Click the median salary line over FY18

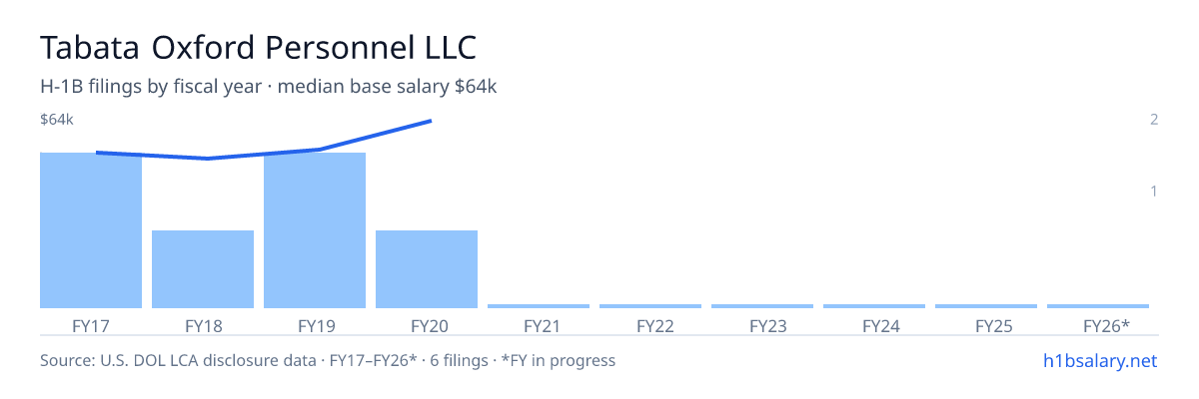[207, 158]
